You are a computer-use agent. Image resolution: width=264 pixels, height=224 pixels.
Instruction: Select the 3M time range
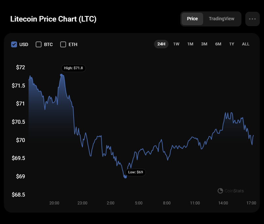[204, 44]
